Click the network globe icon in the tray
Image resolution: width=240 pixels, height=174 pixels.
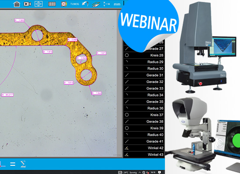144,172
